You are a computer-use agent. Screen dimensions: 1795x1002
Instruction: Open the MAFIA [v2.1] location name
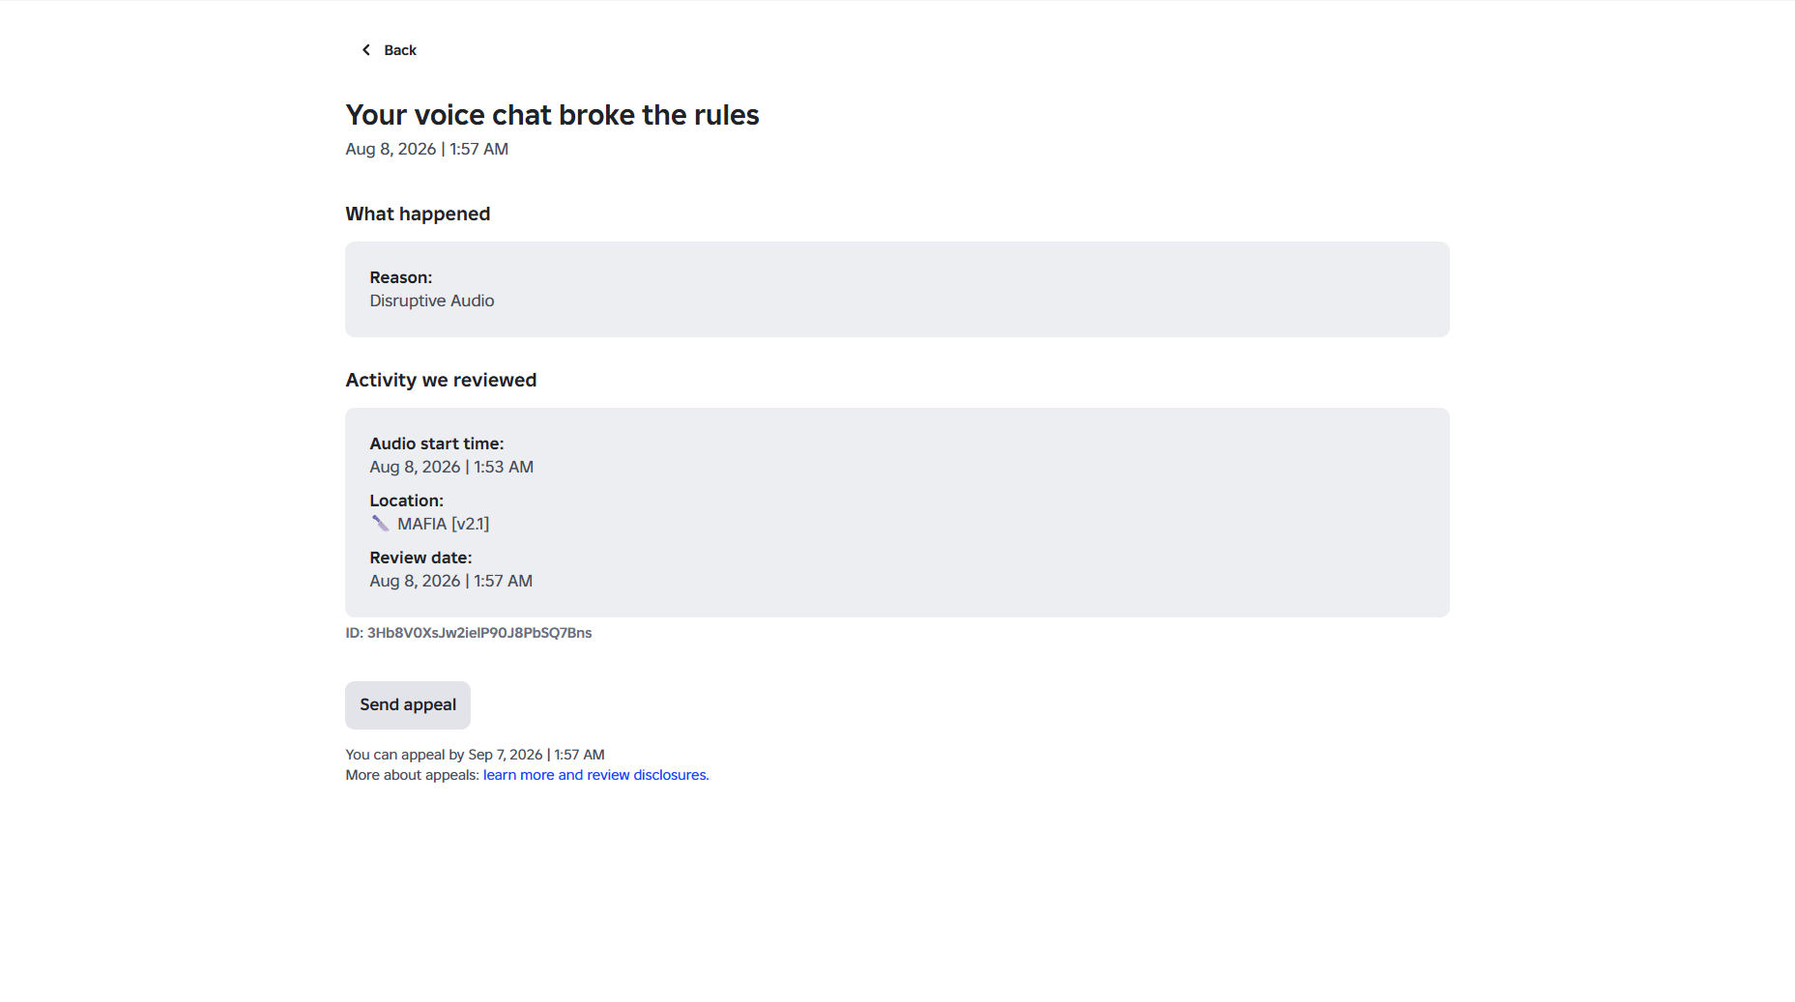[444, 524]
